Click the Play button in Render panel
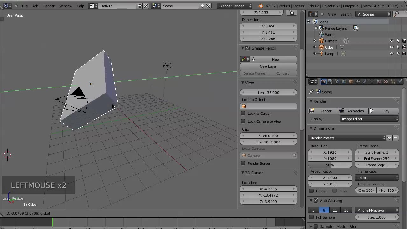This screenshot has height=229, width=407. (383, 111)
